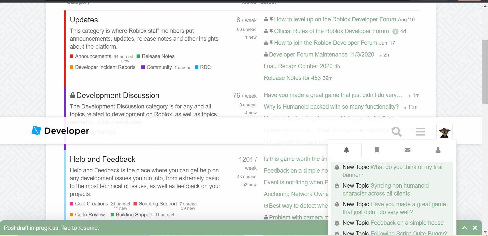Open 'Have you made a great game' in the topic list
The height and width of the screenshot is (236, 488).
(x=333, y=95)
